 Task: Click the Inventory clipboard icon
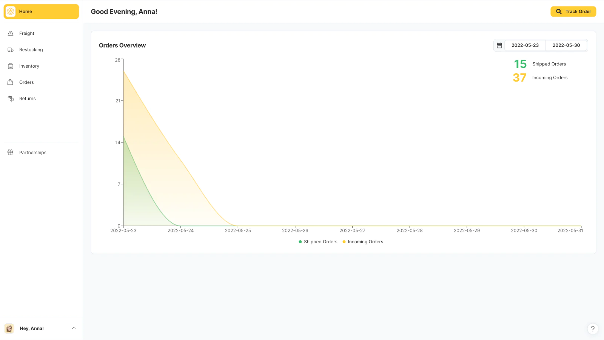coord(11,66)
